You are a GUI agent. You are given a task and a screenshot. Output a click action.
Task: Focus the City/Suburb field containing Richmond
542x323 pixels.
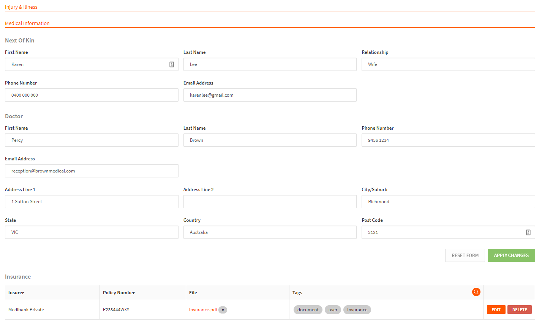448,202
